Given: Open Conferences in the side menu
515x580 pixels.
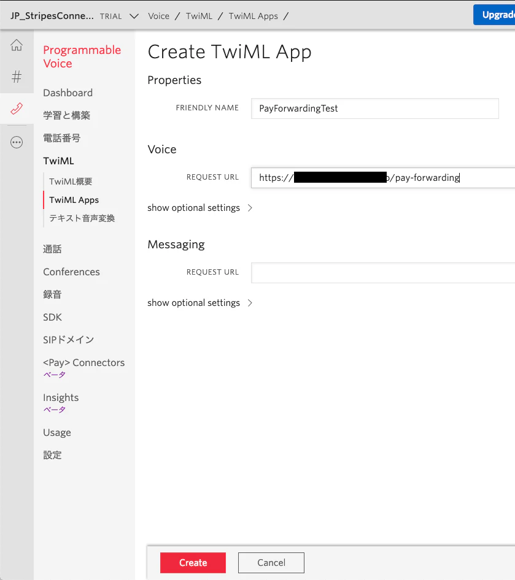Looking at the screenshot, I should tap(71, 272).
